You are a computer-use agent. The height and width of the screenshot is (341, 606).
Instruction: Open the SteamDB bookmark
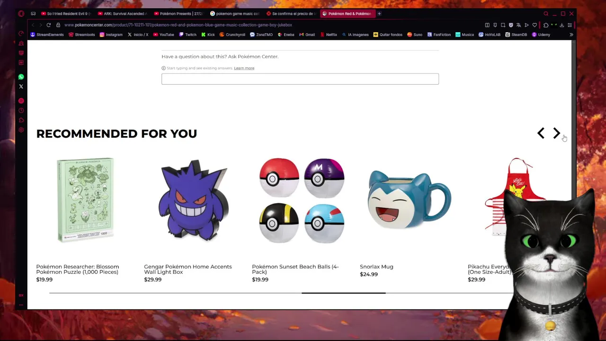[x=516, y=35]
